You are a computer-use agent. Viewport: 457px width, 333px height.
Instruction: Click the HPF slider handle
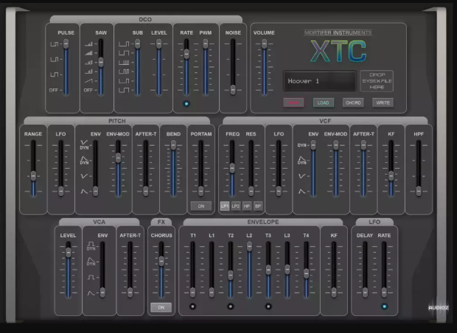pyautogui.click(x=419, y=191)
